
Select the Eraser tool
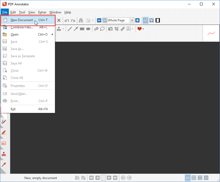pyautogui.click(x=96, y=29)
